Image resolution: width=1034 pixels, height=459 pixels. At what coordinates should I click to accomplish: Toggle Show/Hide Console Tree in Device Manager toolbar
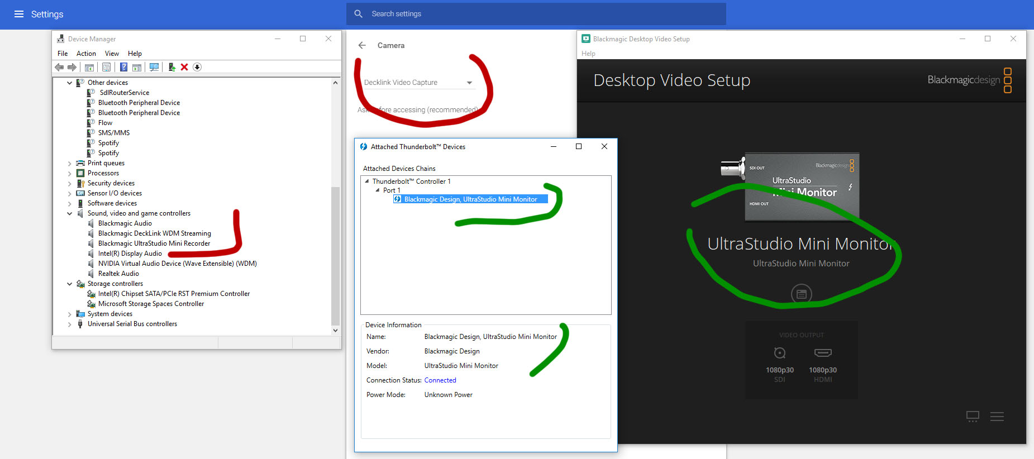(x=89, y=67)
